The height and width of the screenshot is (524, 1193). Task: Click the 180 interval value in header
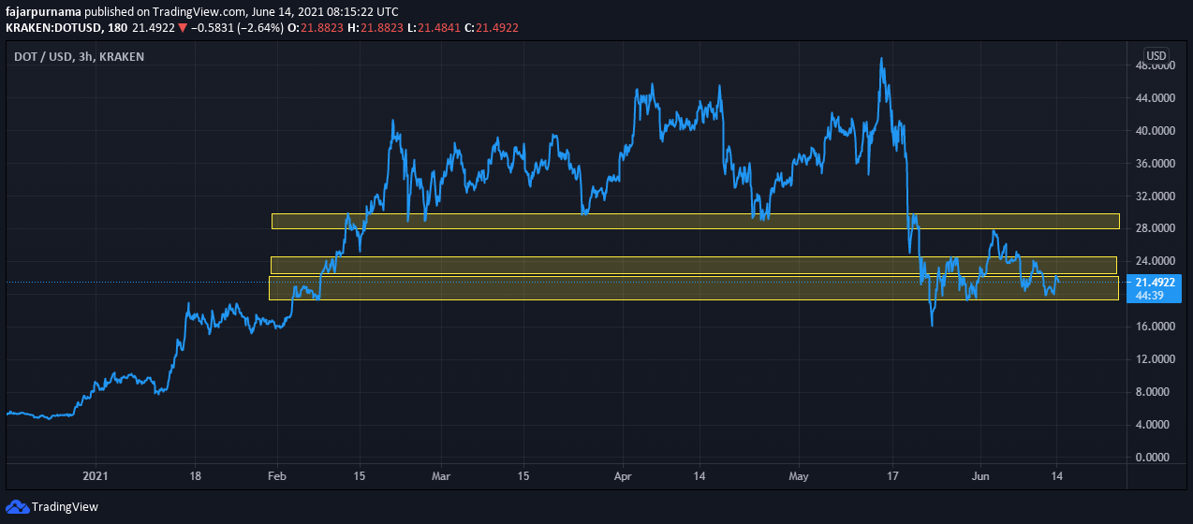click(117, 28)
